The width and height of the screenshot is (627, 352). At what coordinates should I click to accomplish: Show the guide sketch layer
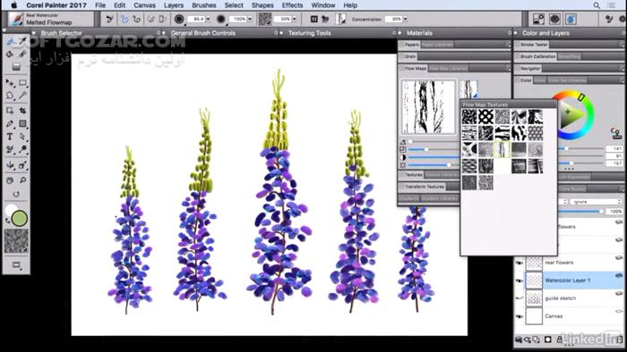(x=519, y=298)
